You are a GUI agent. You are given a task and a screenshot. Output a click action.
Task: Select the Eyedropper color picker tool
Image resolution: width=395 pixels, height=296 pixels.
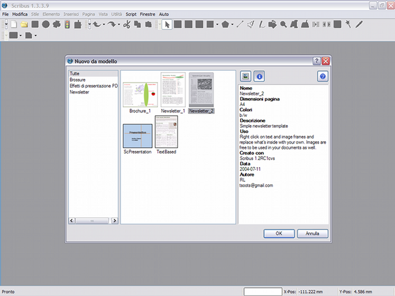pos(359,24)
